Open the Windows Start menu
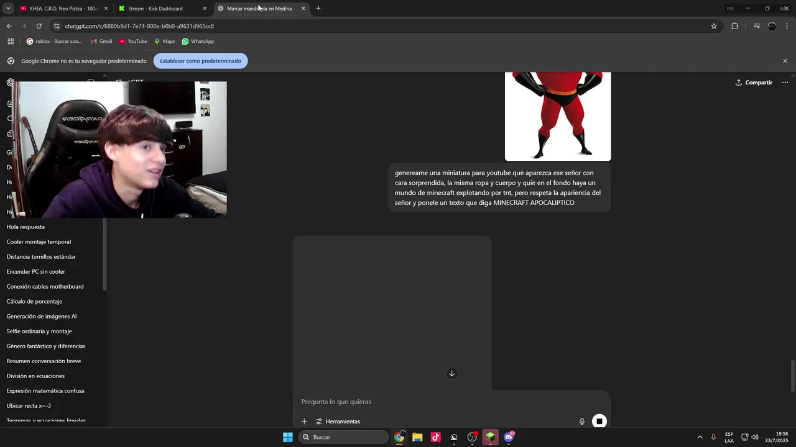The width and height of the screenshot is (796, 447). pos(288,437)
